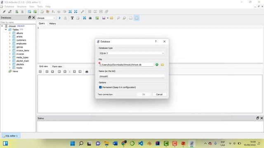Open Windows Start menu
Screen dimensions: 264x148
coord(73,143)
